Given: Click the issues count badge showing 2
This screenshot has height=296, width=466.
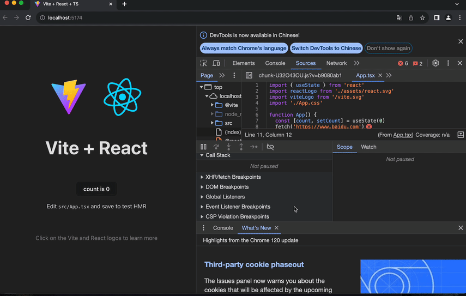Looking at the screenshot, I should click(417, 63).
